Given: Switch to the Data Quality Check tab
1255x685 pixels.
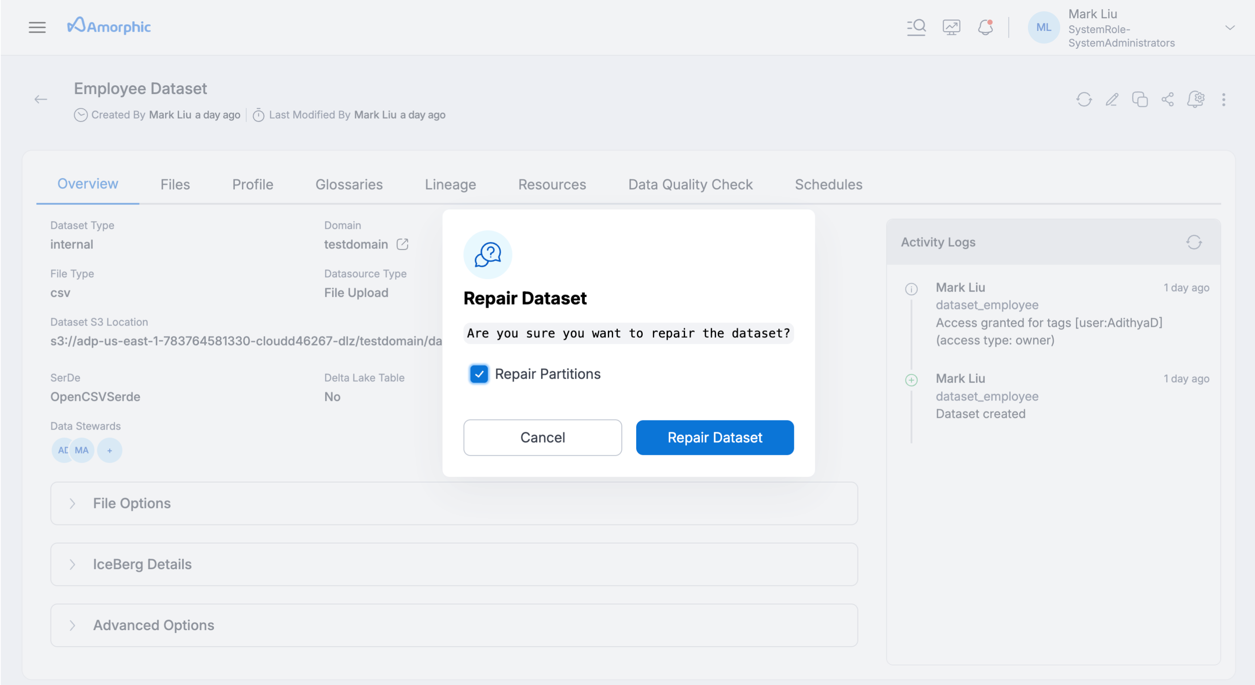Looking at the screenshot, I should [690, 185].
